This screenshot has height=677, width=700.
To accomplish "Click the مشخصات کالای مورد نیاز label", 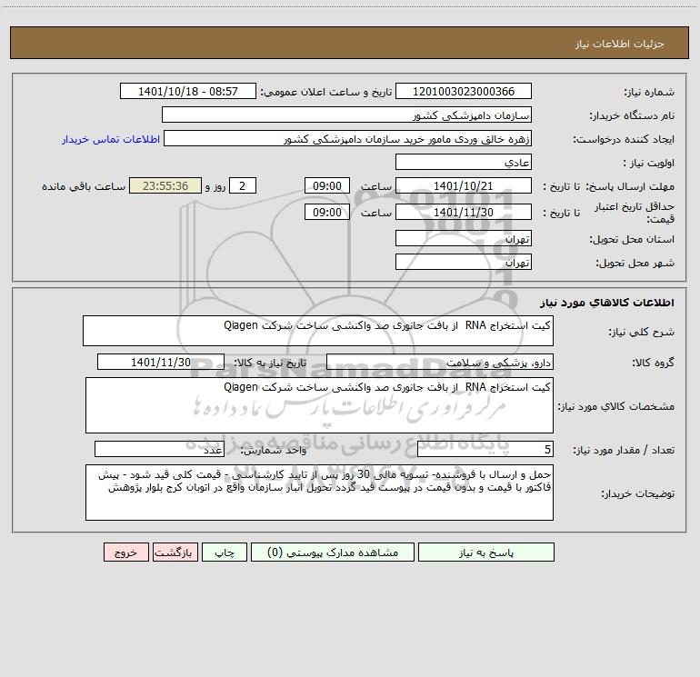I will click(x=616, y=406).
